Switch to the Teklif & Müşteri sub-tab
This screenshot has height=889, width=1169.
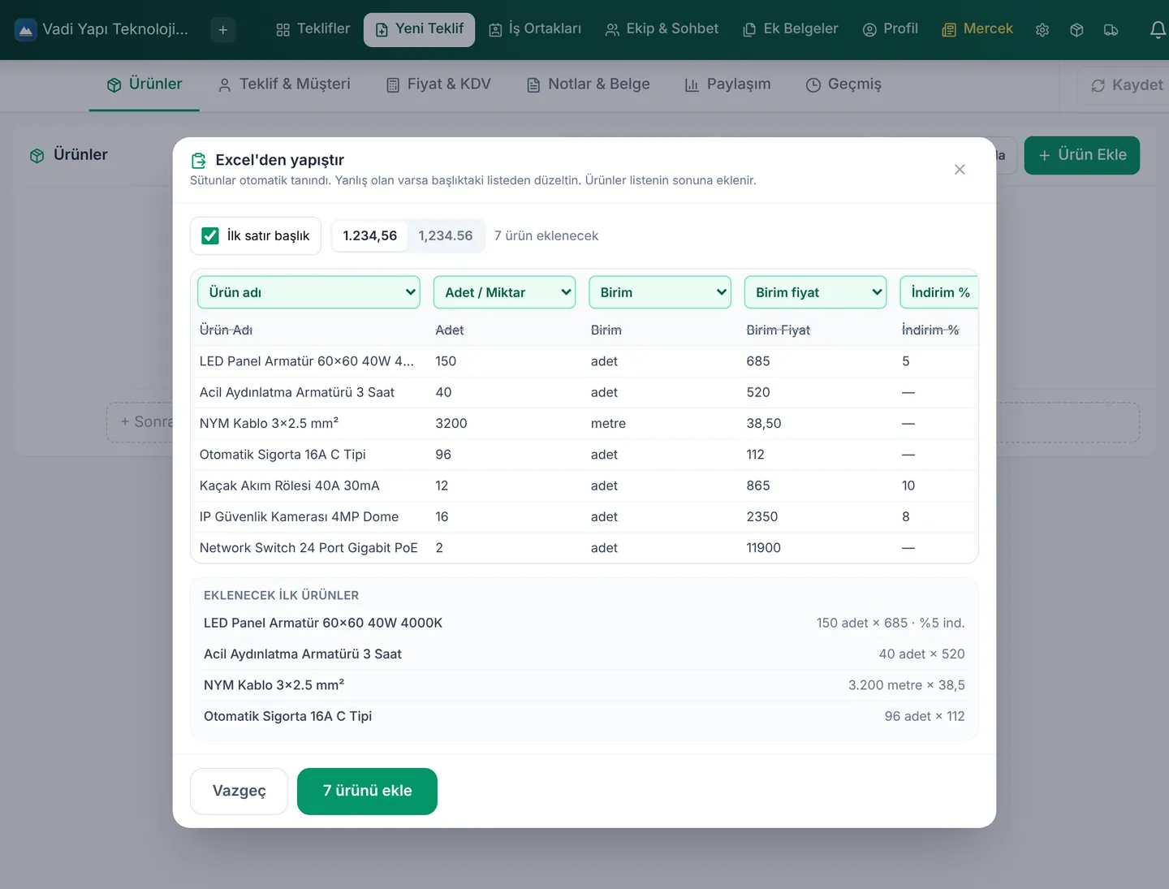point(284,84)
